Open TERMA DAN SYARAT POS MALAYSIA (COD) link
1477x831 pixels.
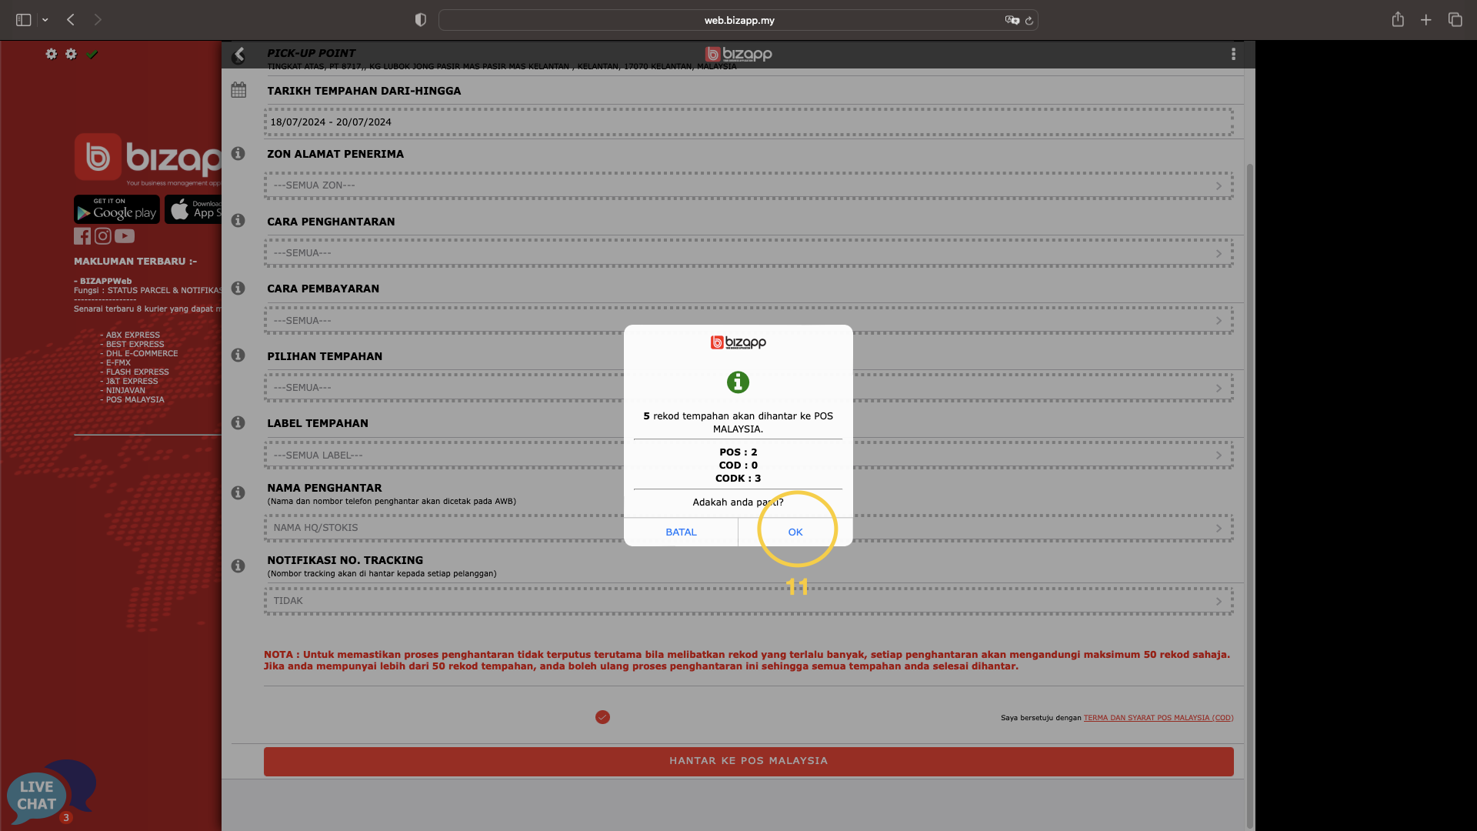(1159, 718)
